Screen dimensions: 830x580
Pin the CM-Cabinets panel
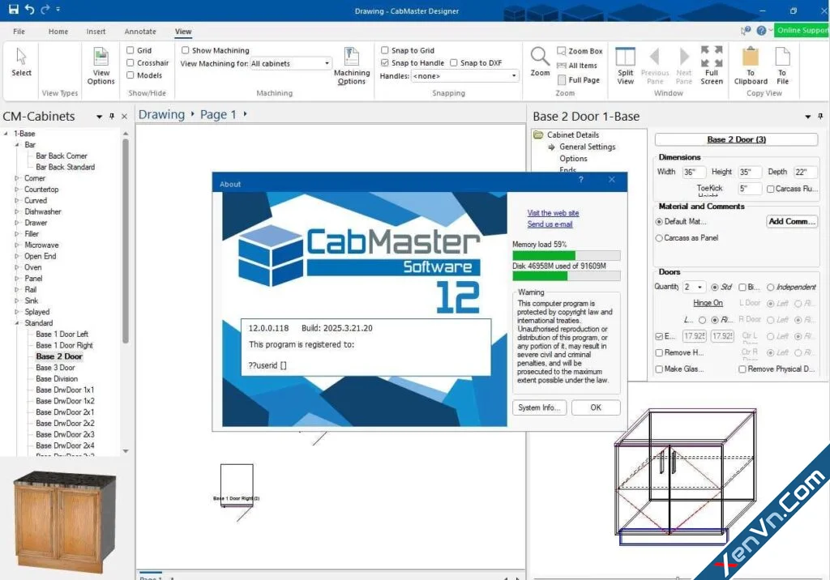click(x=112, y=116)
